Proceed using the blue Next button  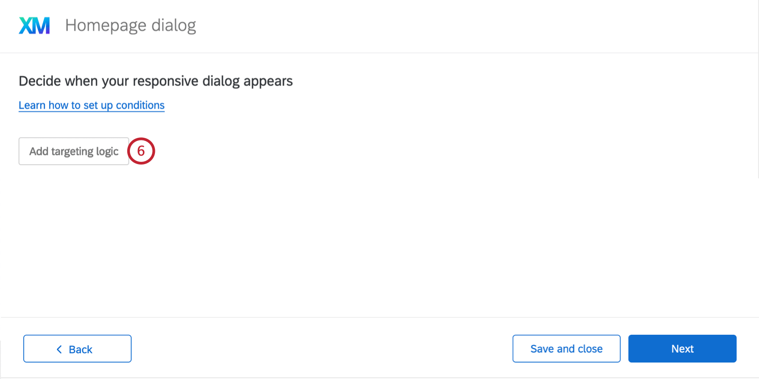click(682, 349)
